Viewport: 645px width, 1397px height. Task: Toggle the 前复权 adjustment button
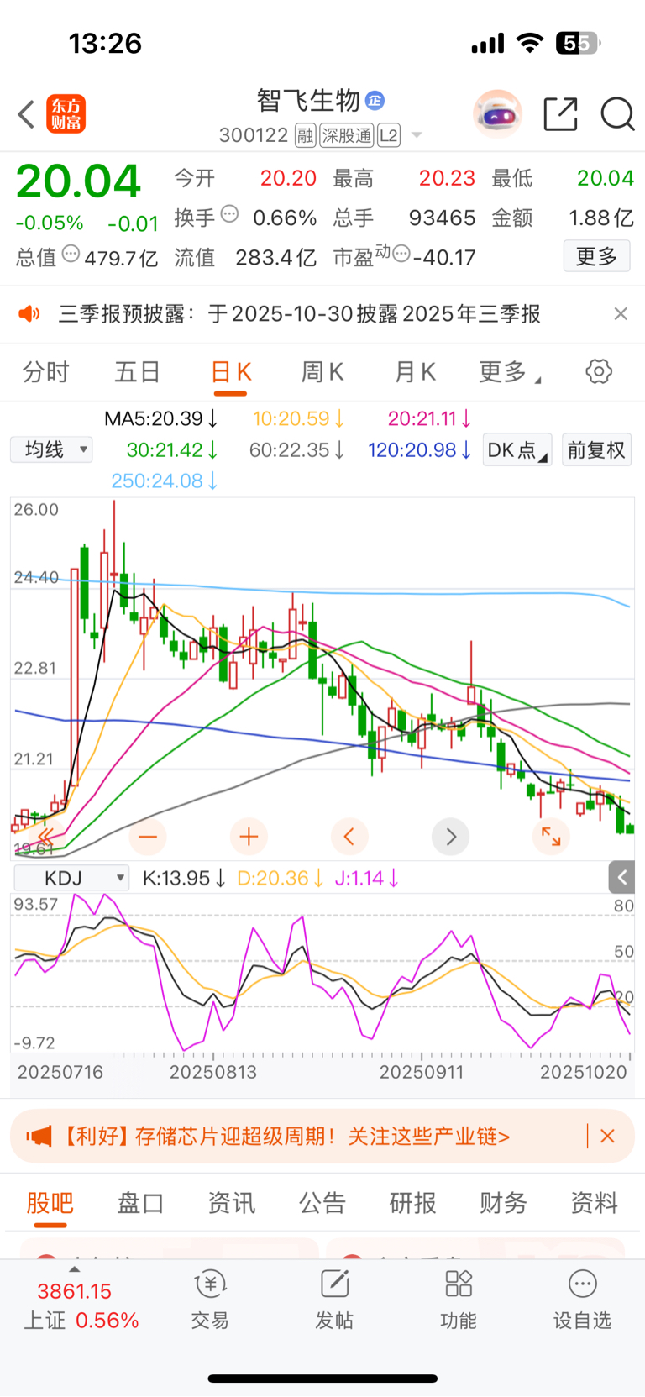click(596, 449)
